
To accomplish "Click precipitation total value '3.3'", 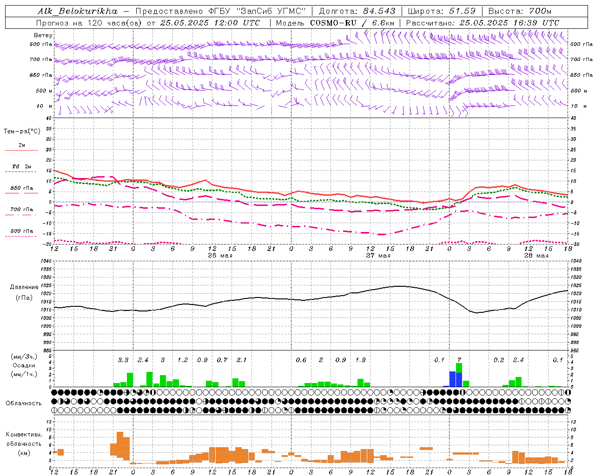I will (123, 360).
